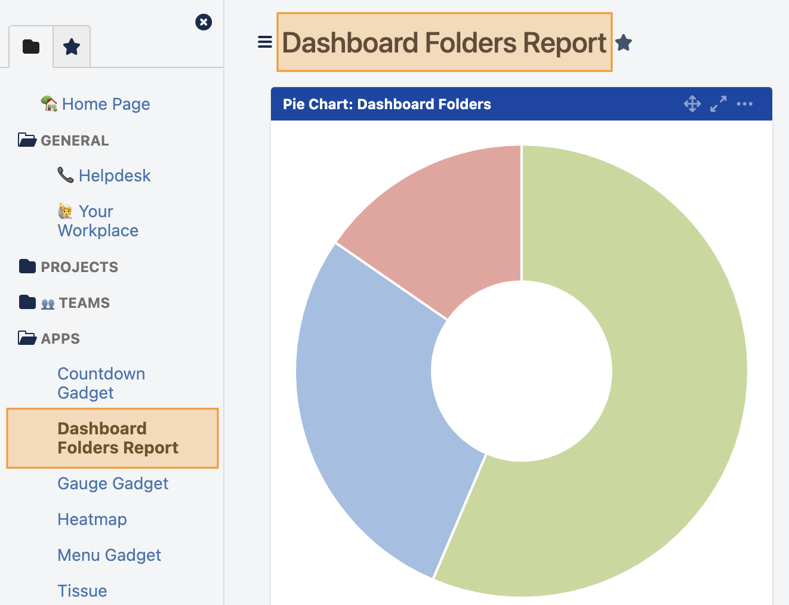This screenshot has width=789, height=605.
Task: Open the Heatmap dashboard
Action: [x=92, y=519]
